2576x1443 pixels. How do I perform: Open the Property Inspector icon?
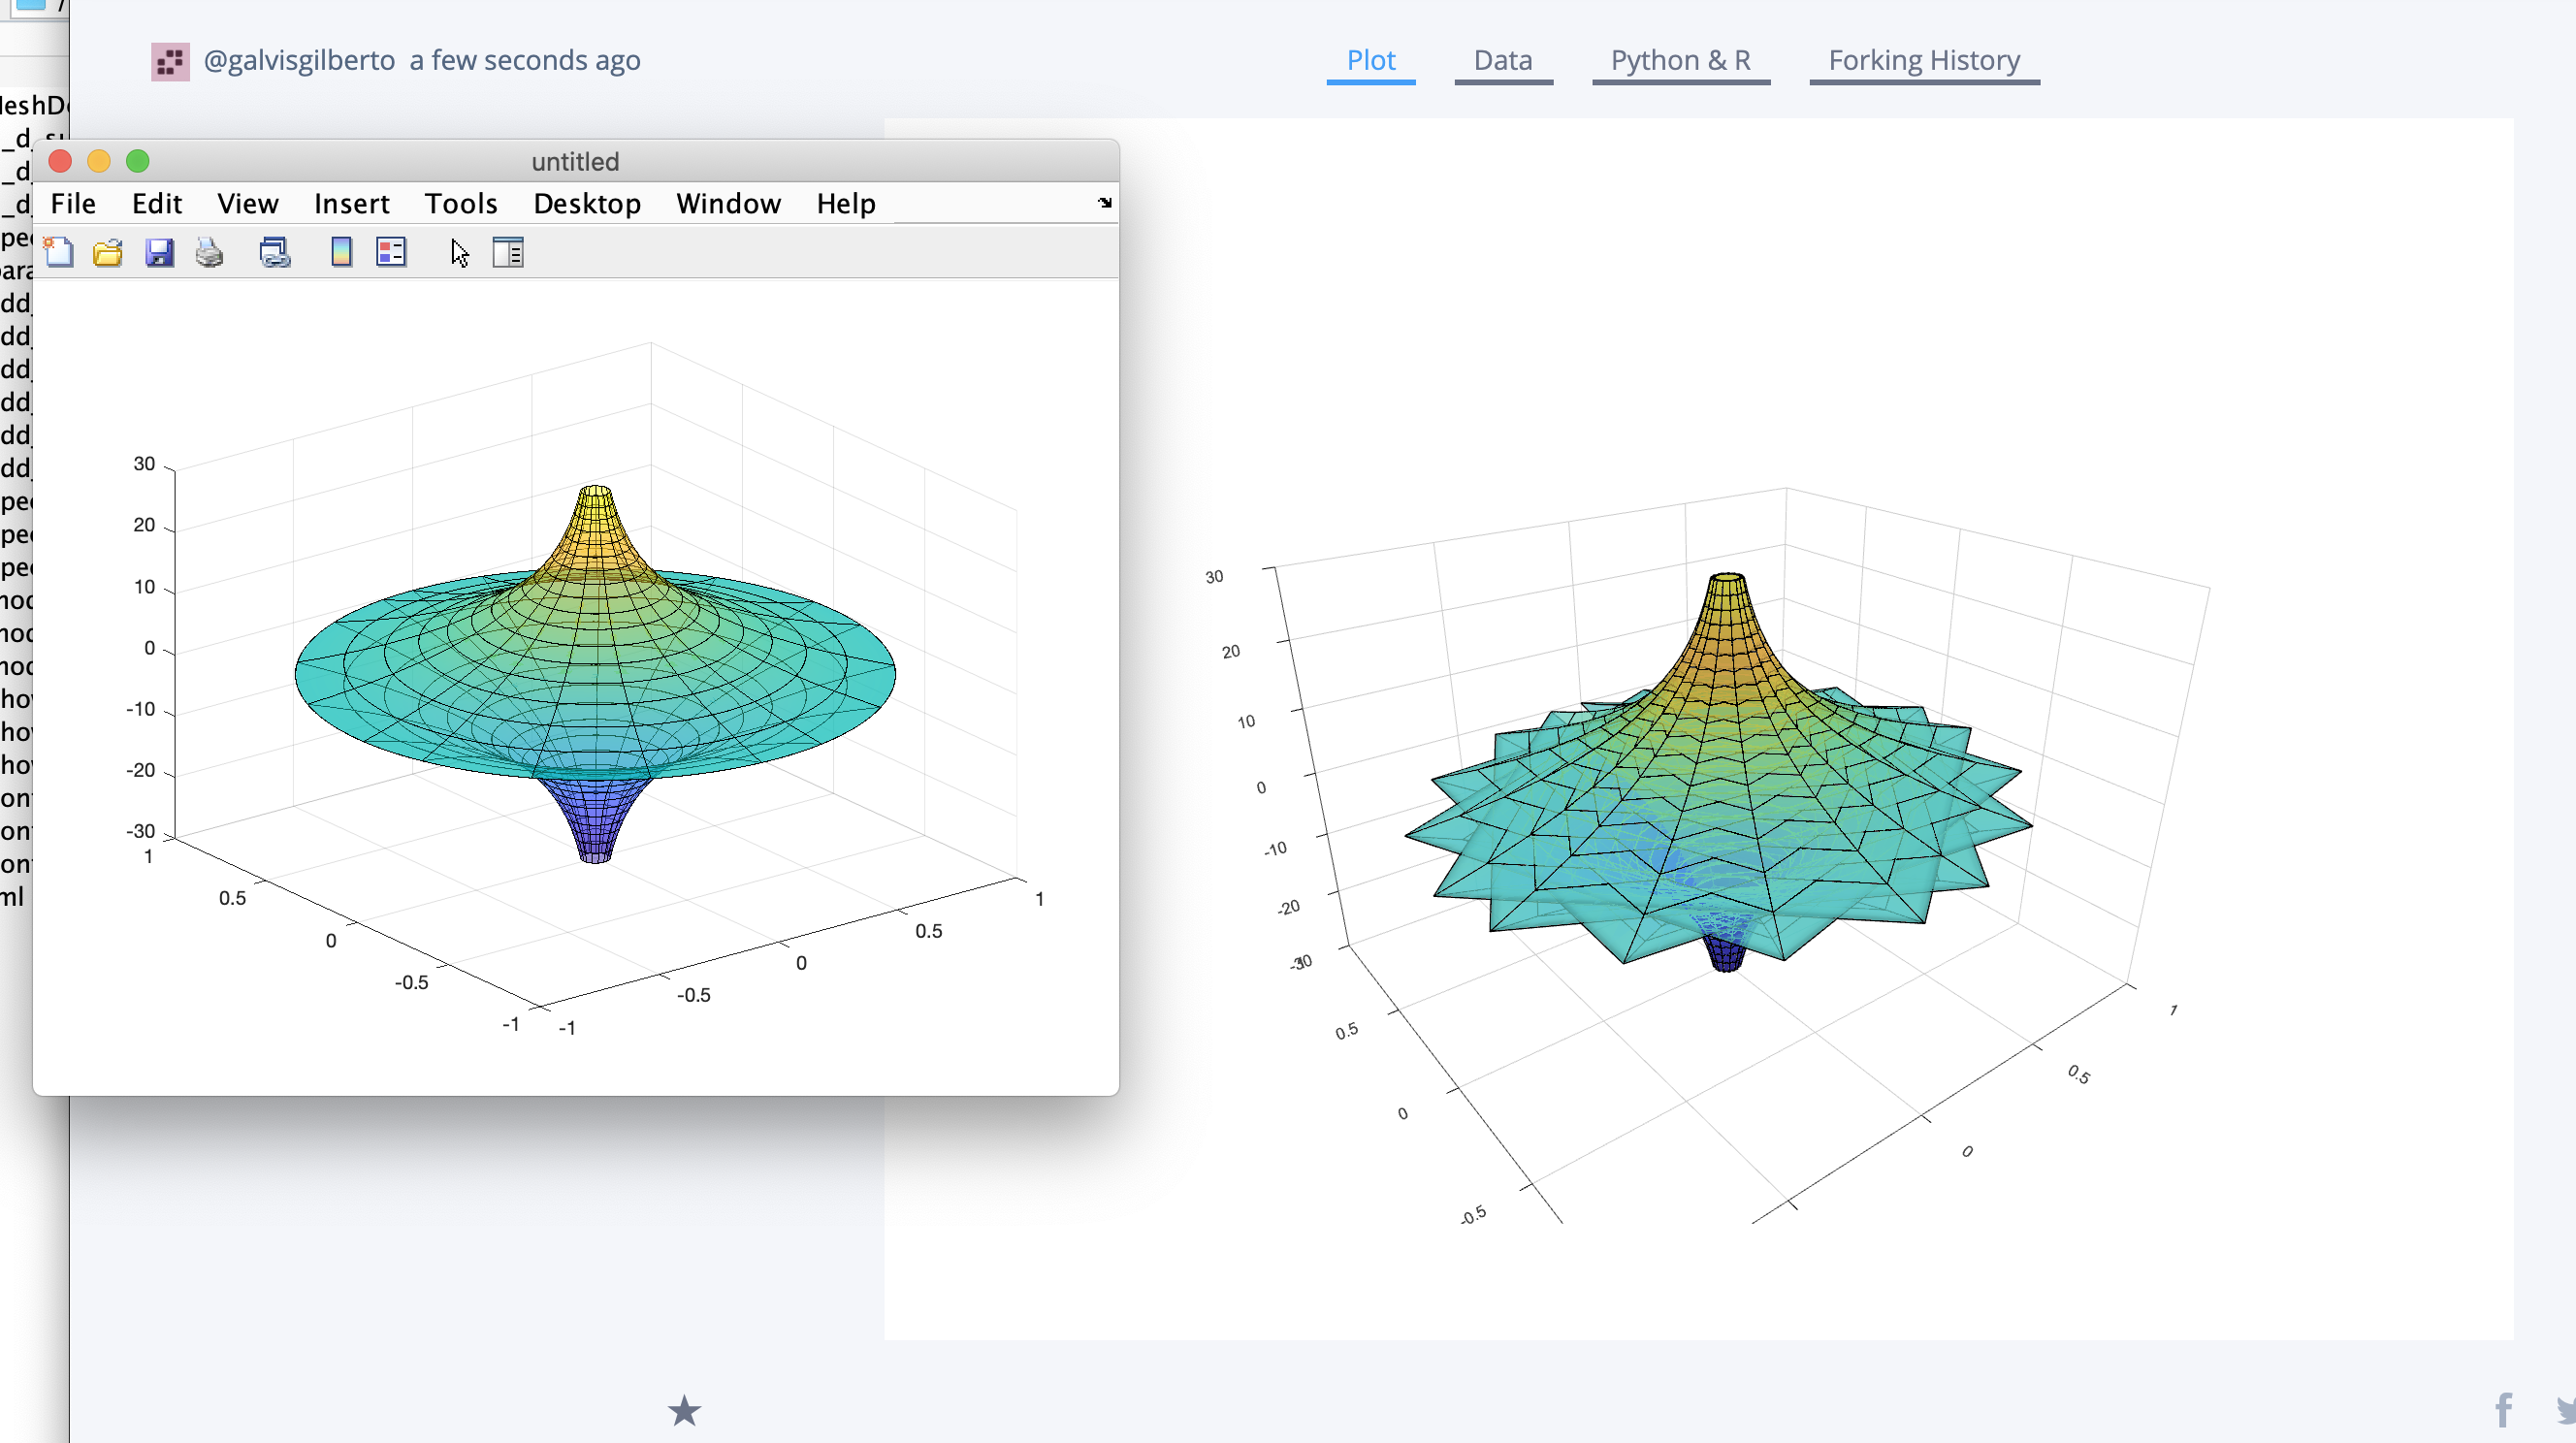coord(508,253)
